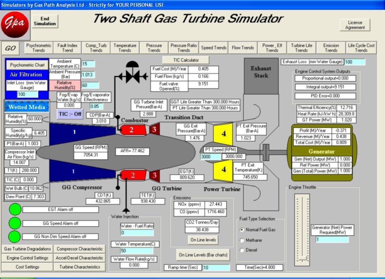
Task: Open the TIC Calculator
Action: (x=186, y=60)
